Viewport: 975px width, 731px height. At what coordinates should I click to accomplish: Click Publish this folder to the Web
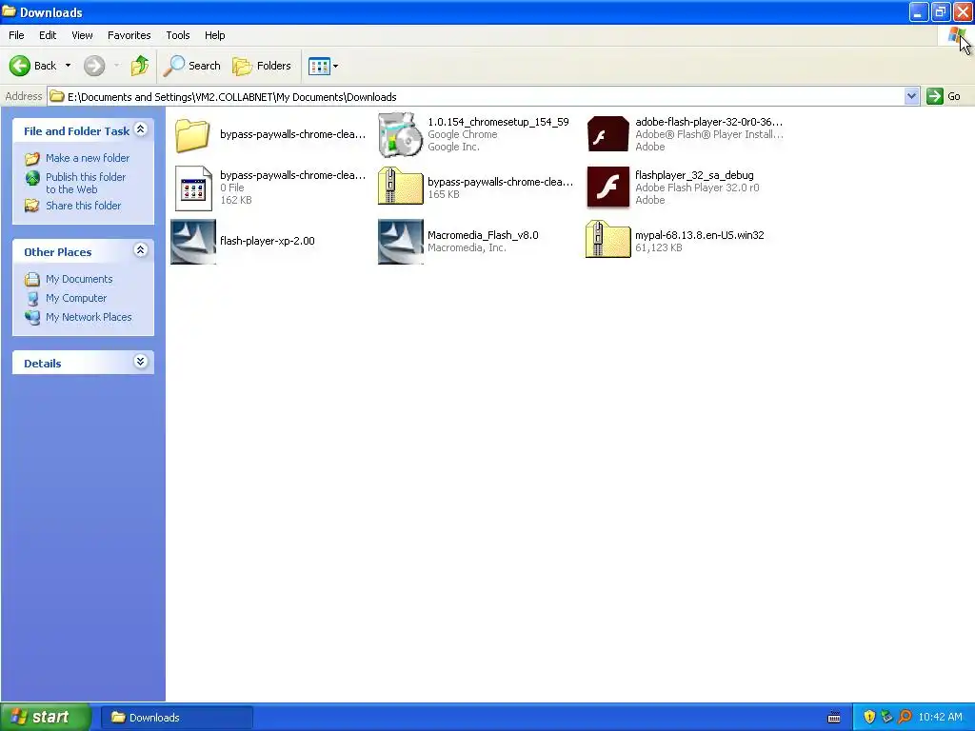85,184
